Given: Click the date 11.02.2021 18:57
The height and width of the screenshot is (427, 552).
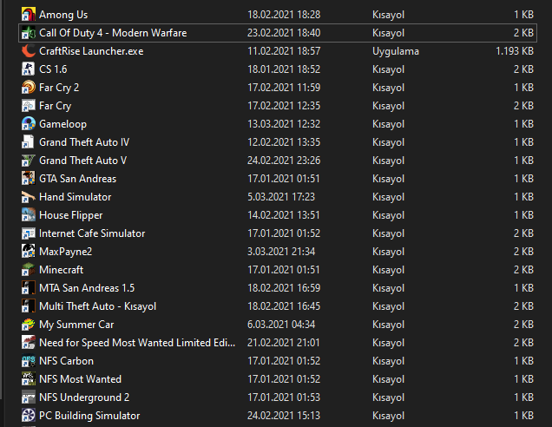Looking at the screenshot, I should click(284, 51).
